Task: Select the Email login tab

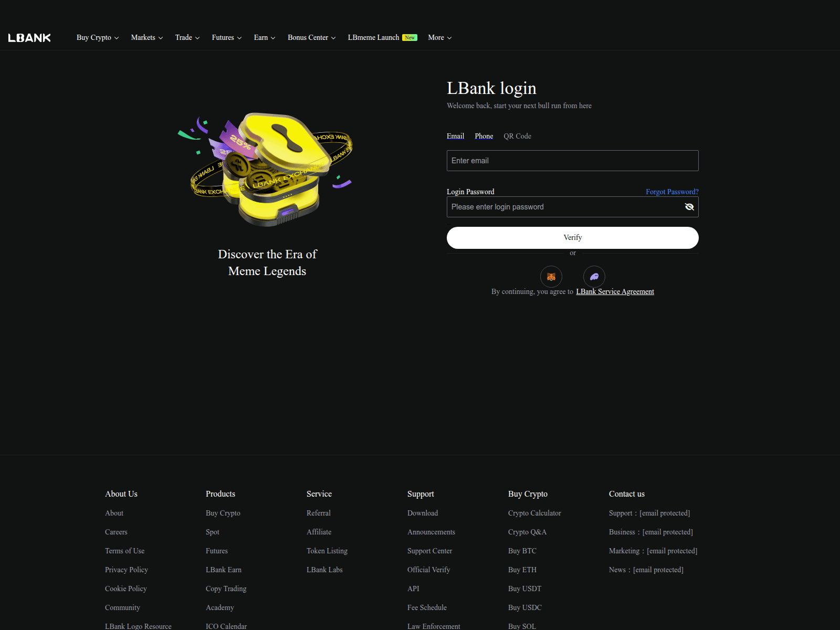Action: [x=455, y=136]
